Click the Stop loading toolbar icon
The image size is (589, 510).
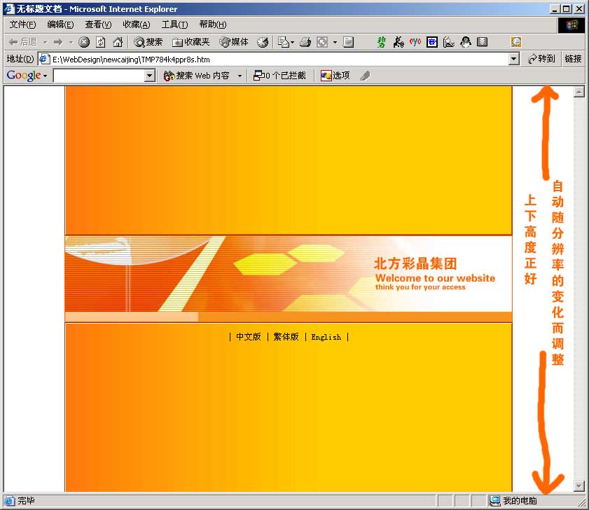coord(84,42)
